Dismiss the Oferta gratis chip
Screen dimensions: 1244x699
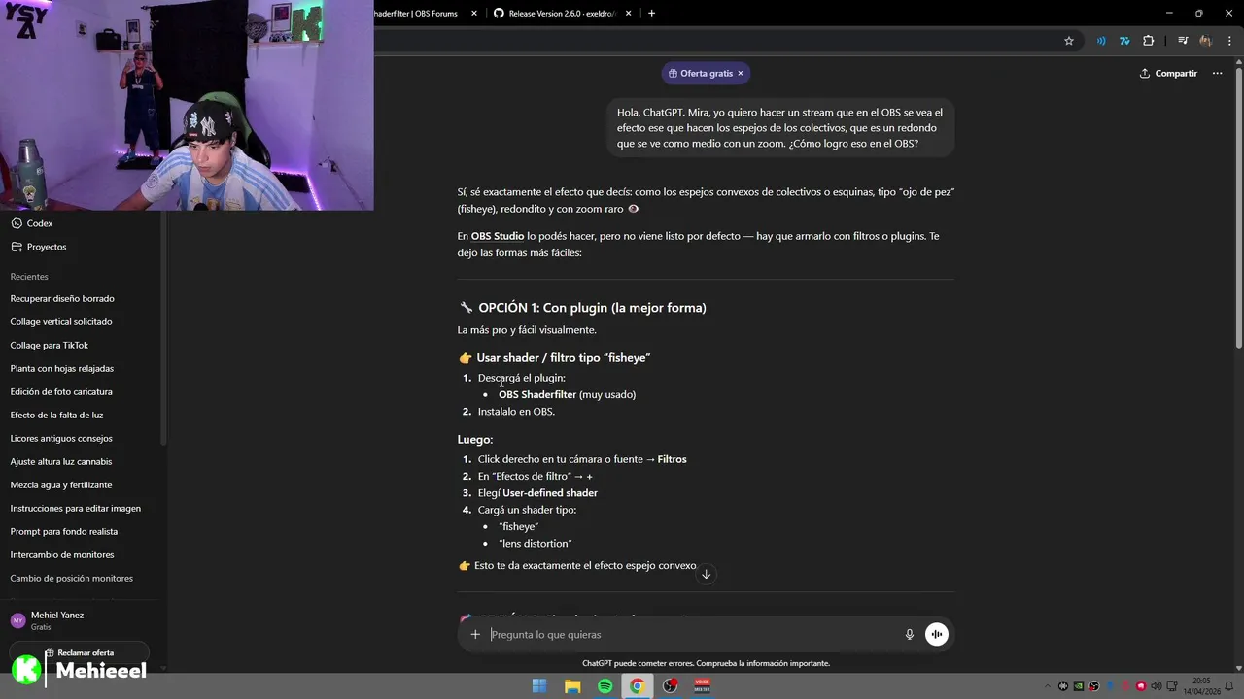point(740,73)
